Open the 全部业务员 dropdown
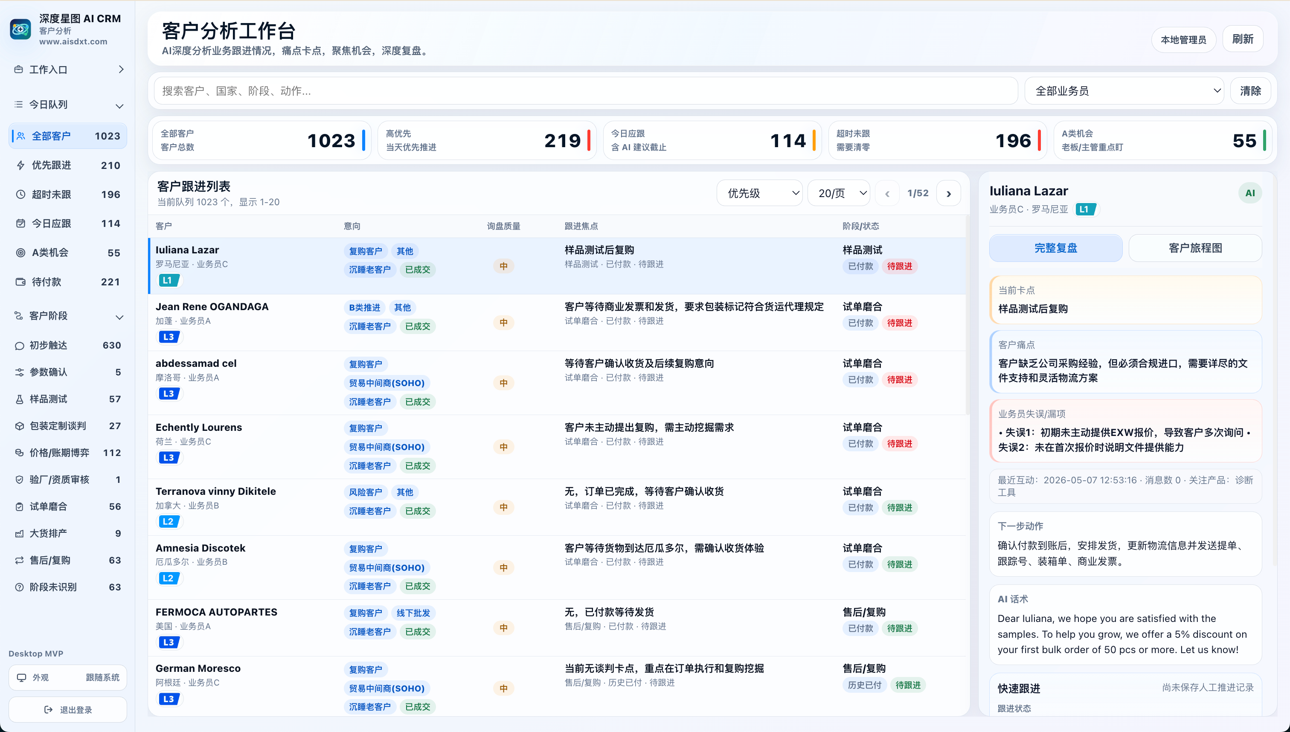 [1124, 91]
